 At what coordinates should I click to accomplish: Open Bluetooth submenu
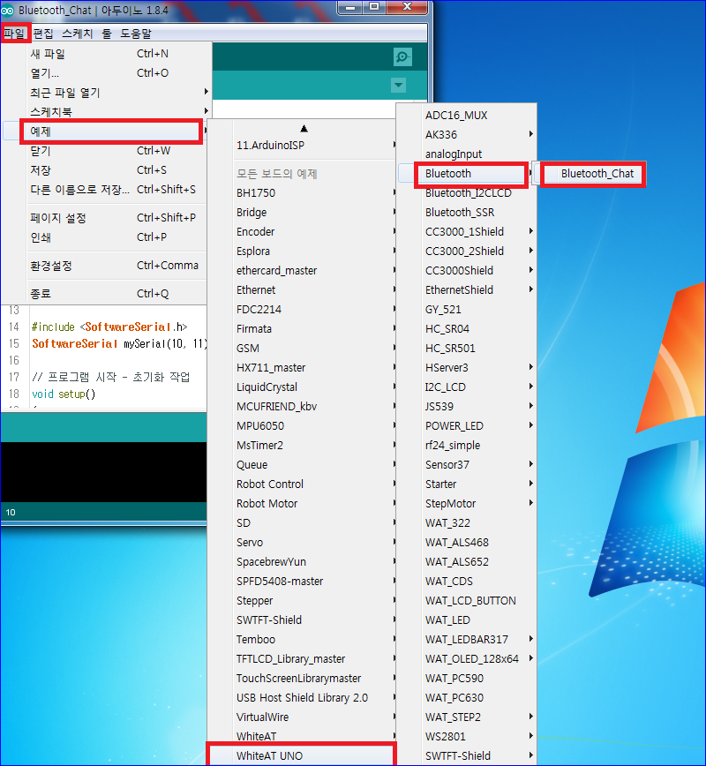467,174
